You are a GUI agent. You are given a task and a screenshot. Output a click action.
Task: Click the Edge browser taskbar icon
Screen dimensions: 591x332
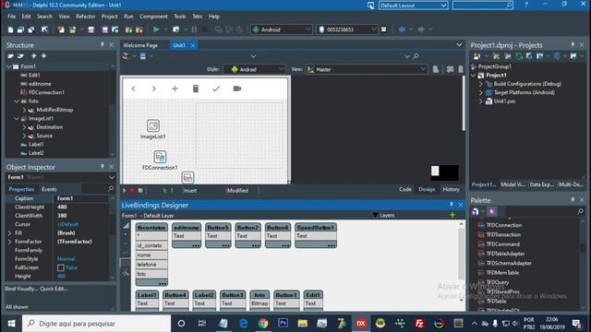[244, 324]
